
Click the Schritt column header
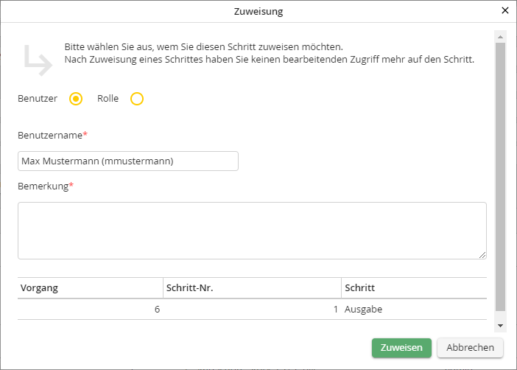[x=413, y=287]
